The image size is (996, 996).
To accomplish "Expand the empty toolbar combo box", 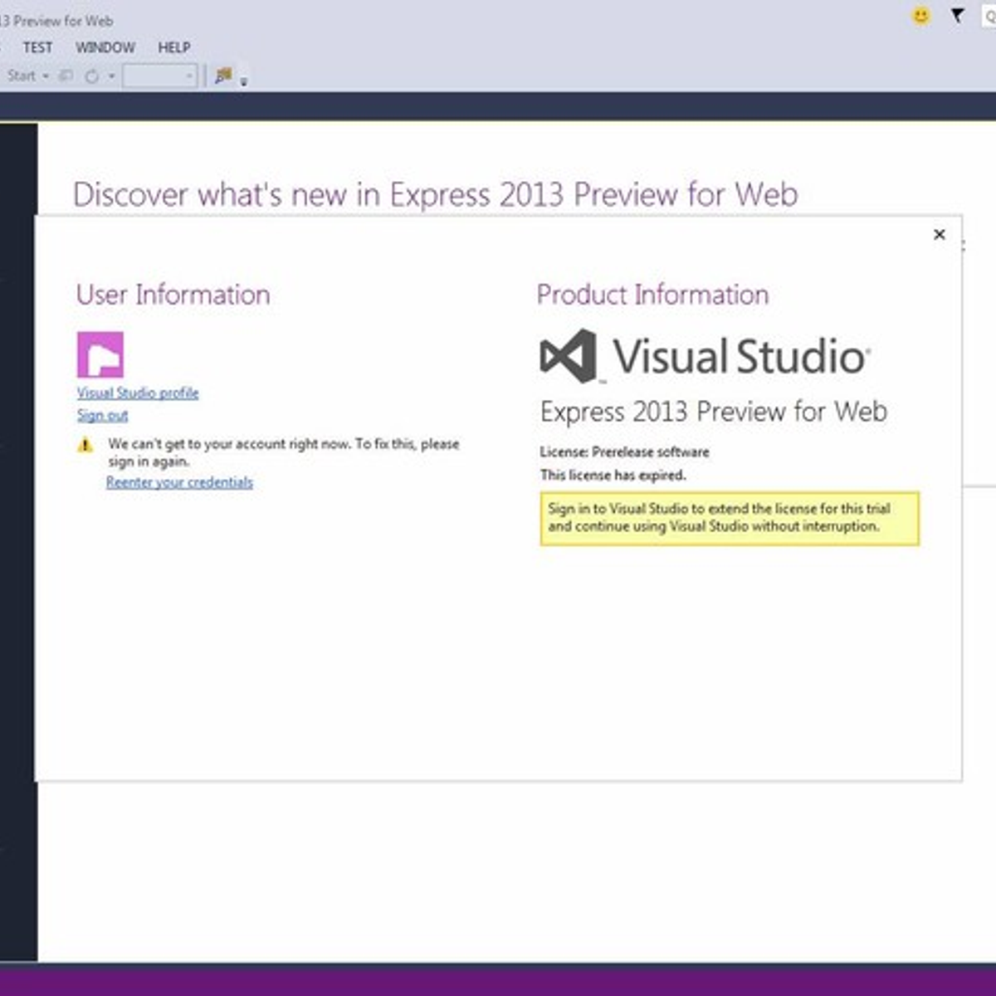I will pos(189,76).
